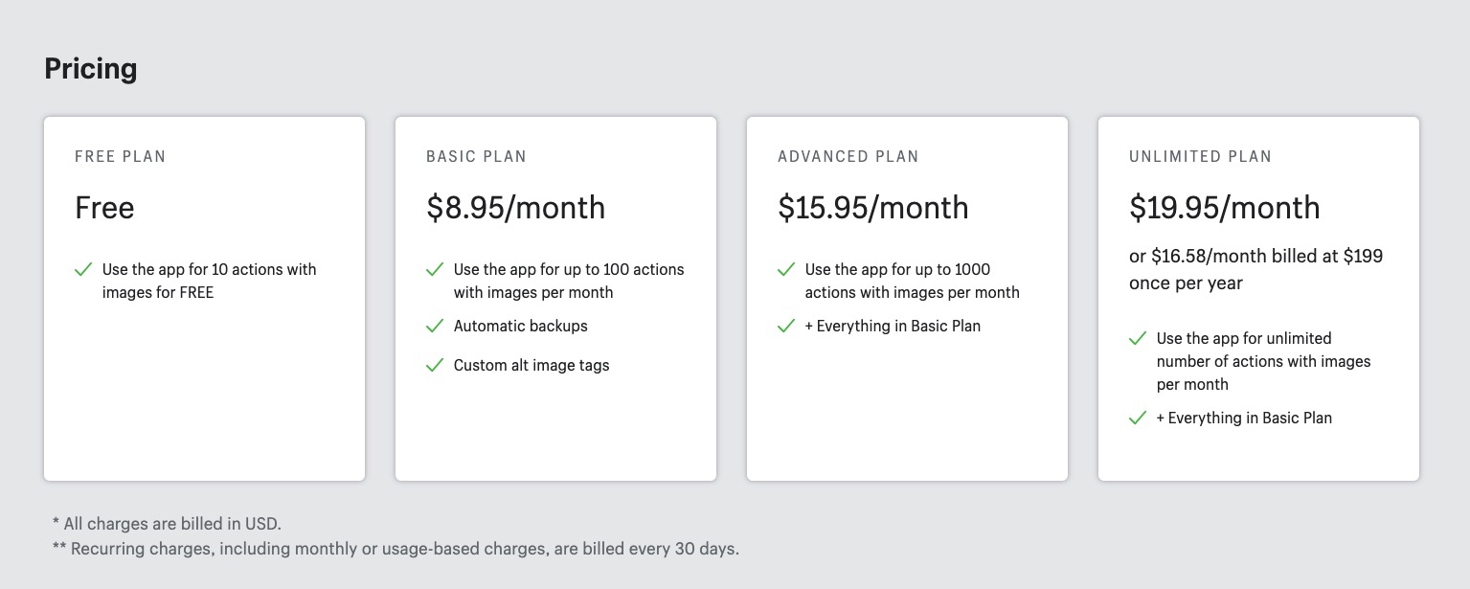Click the $19.95/month price
The image size is (1470, 589).
pos(1224,208)
